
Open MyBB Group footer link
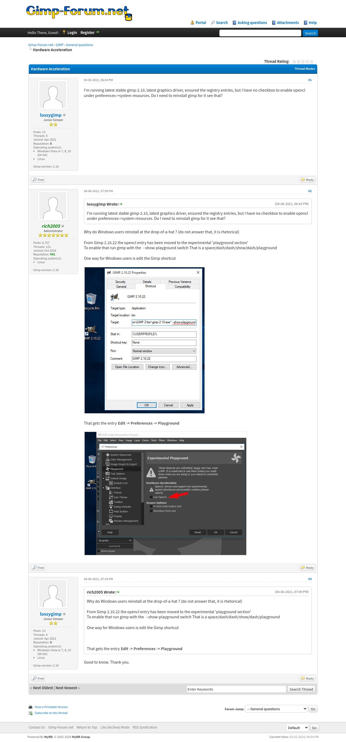[81, 737]
